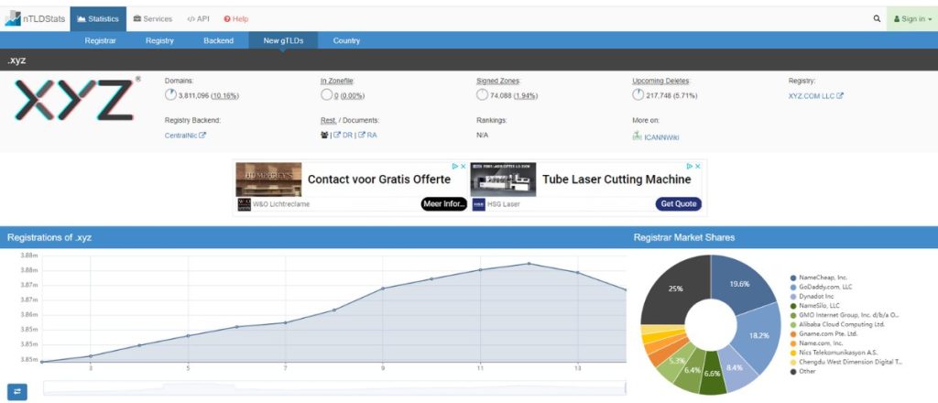
Task: Switch to the Registrar tab
Action: coord(100,40)
